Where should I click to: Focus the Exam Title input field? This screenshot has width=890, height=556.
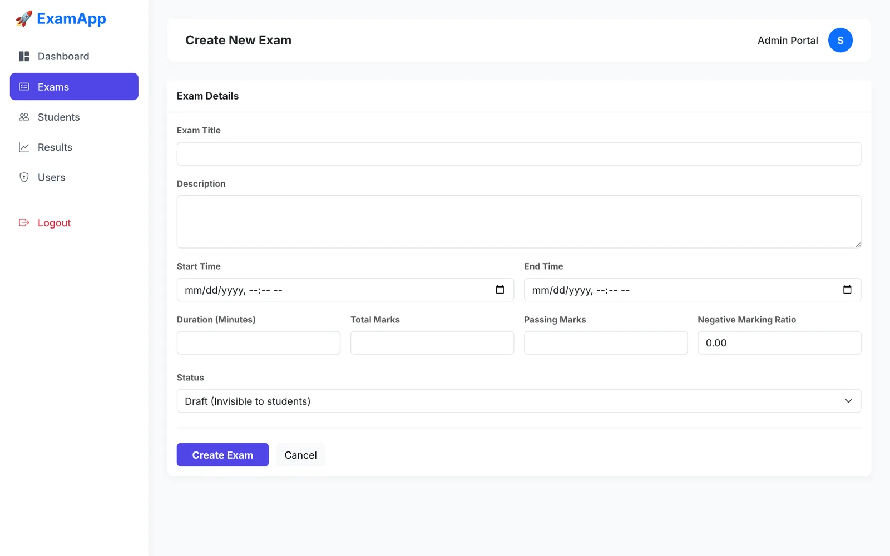(x=519, y=153)
